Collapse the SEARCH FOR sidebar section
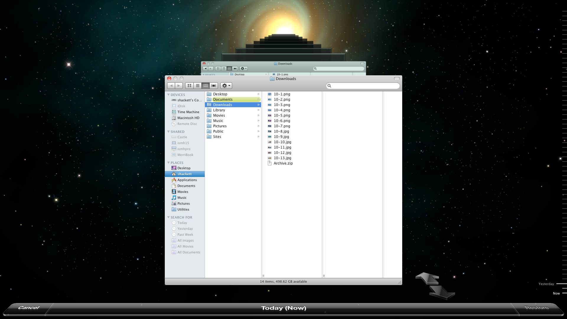 pyautogui.click(x=168, y=217)
